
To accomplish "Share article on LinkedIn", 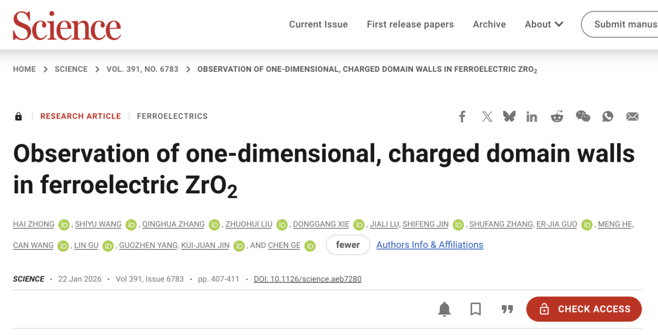I will click(532, 117).
